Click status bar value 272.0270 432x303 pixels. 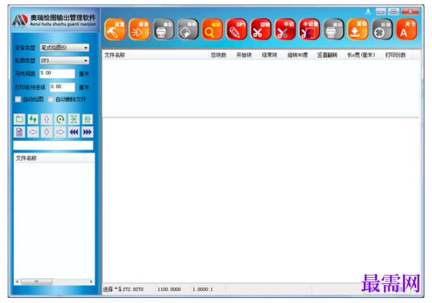coord(133,289)
